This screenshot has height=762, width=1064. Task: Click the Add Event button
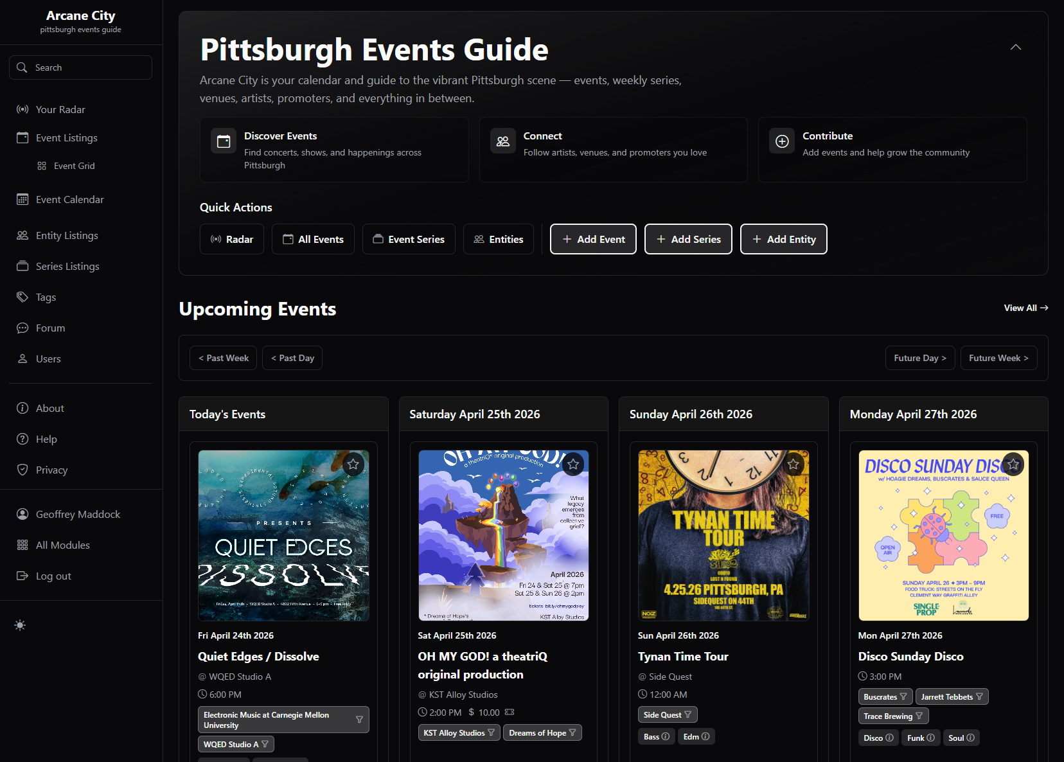592,238
